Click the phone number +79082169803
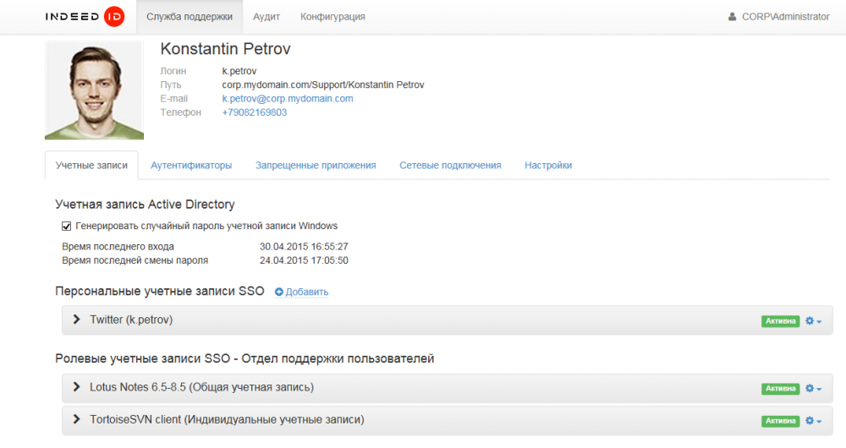 (255, 112)
